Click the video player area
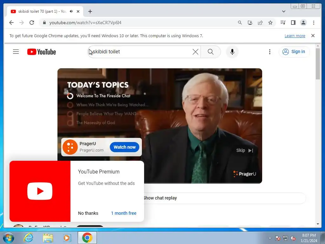The height and width of the screenshot is (244, 325). click(160, 126)
